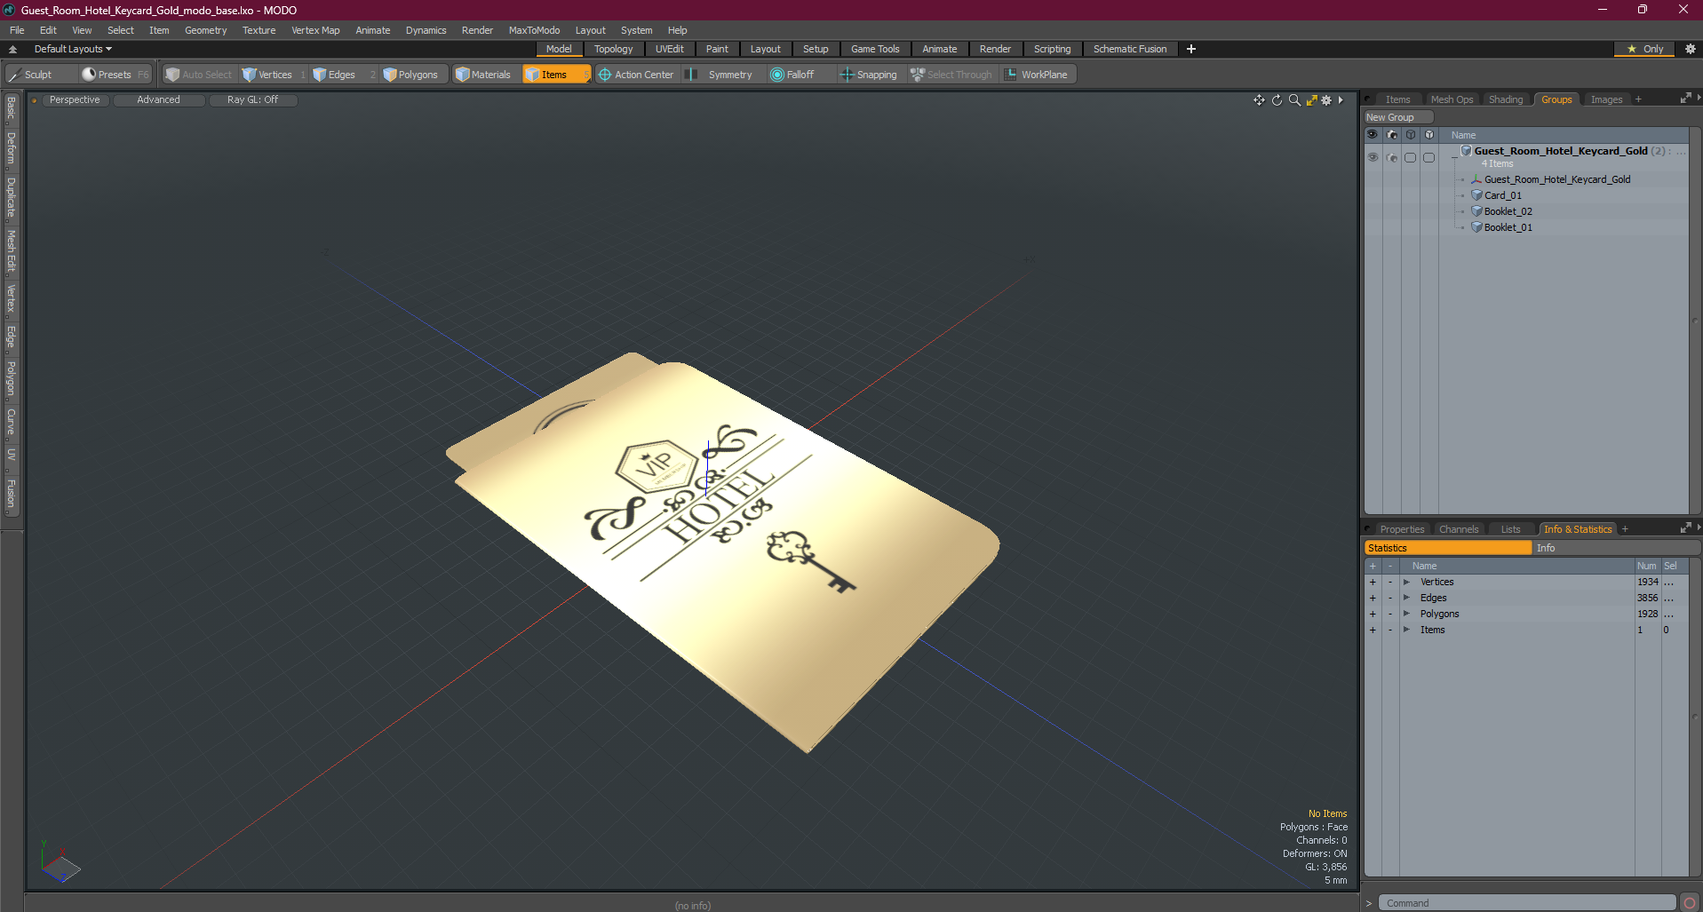1703x912 pixels.
Task: Open the Texture menu
Action: click(x=259, y=30)
